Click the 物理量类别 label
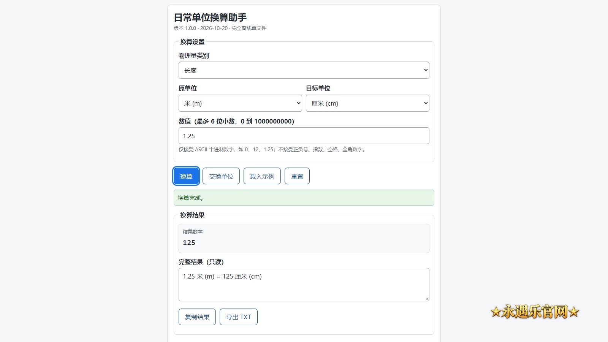 tap(194, 55)
